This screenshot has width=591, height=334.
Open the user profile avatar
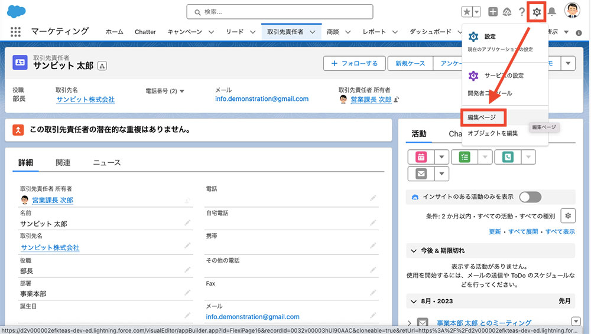pos(571,11)
